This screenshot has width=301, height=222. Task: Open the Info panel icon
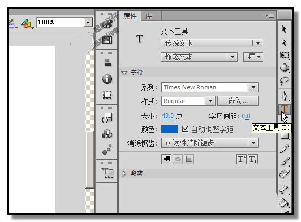coord(107,79)
